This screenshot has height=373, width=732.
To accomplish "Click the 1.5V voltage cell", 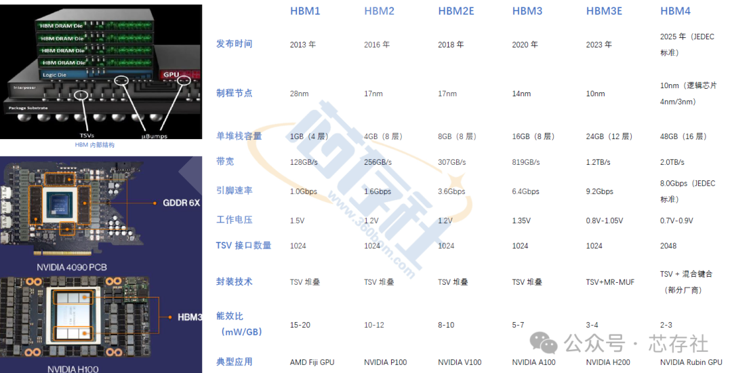I will tap(298, 220).
